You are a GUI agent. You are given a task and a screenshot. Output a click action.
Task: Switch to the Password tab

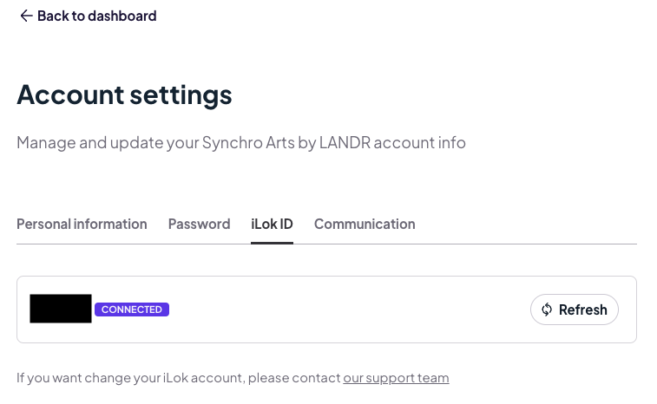199,224
